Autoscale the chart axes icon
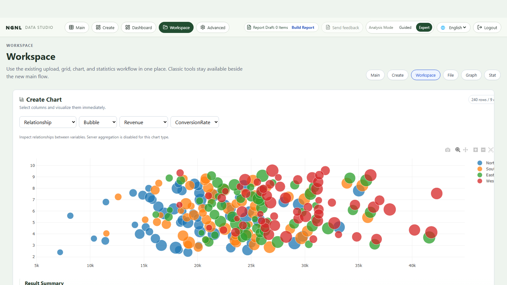The height and width of the screenshot is (285, 507). coord(491,150)
